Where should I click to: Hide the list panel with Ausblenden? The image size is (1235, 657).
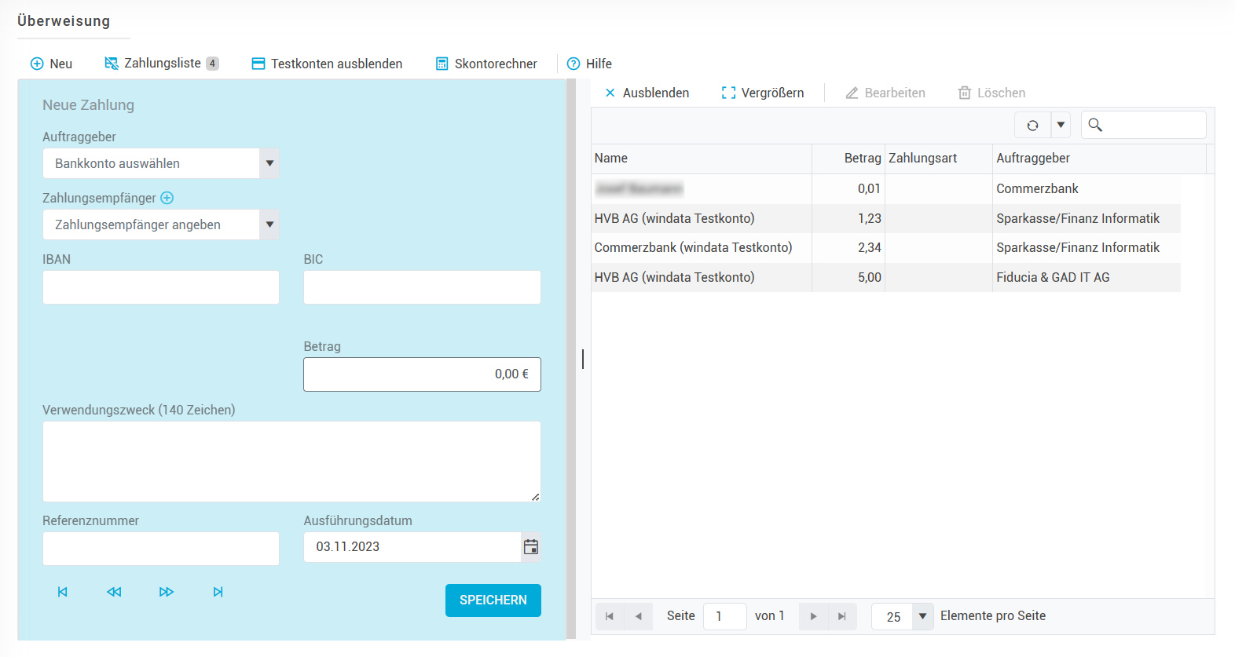click(647, 93)
